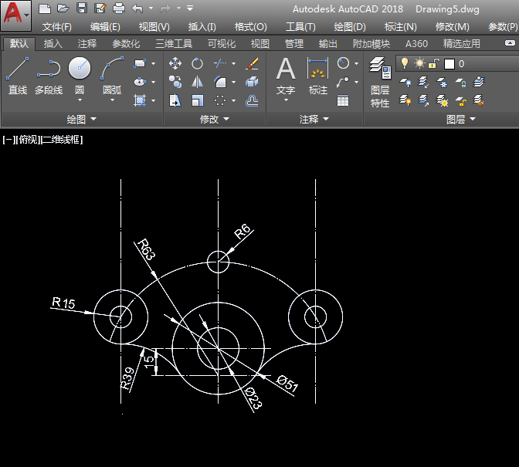Activate the Move tool in the 修改 panel
519x467 pixels.
[175, 63]
